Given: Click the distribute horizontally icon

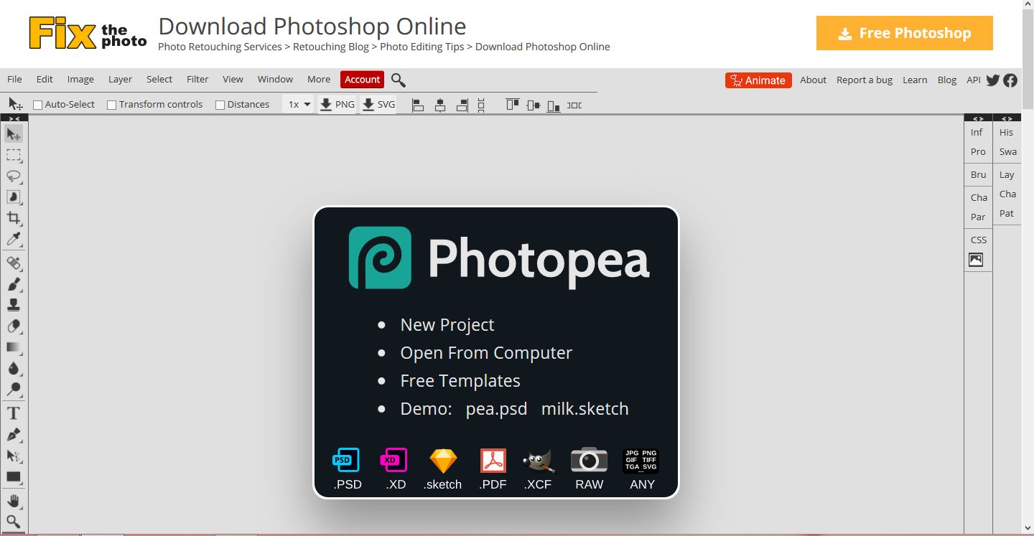Looking at the screenshot, I should coord(574,105).
